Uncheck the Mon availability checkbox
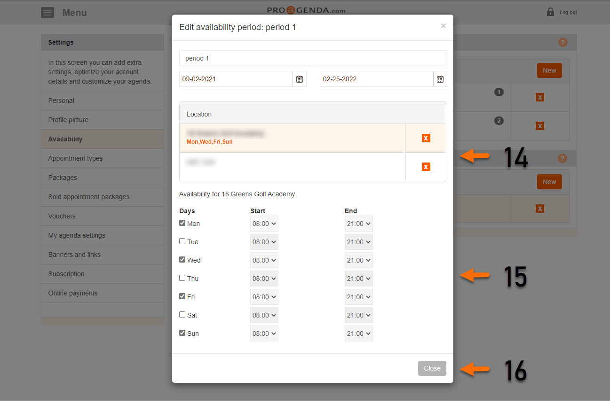The image size is (610, 403). click(x=182, y=223)
